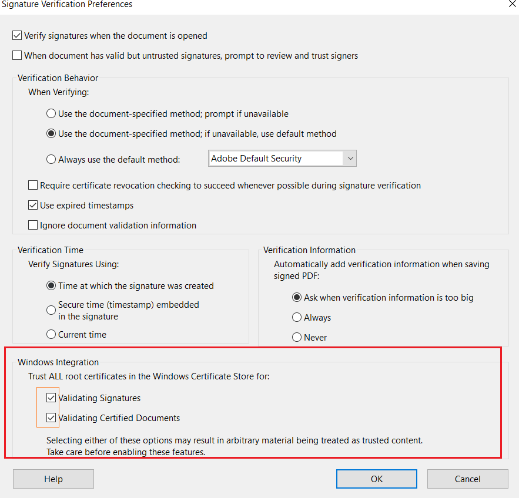Choose Always add verification information
The width and height of the screenshot is (519, 498).
[x=297, y=318]
